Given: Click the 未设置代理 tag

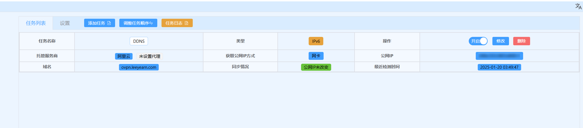Looking at the screenshot, I should [149, 56].
